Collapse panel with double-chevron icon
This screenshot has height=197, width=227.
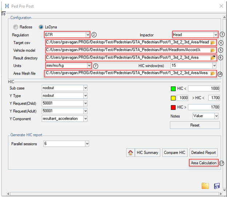tap(4, 14)
